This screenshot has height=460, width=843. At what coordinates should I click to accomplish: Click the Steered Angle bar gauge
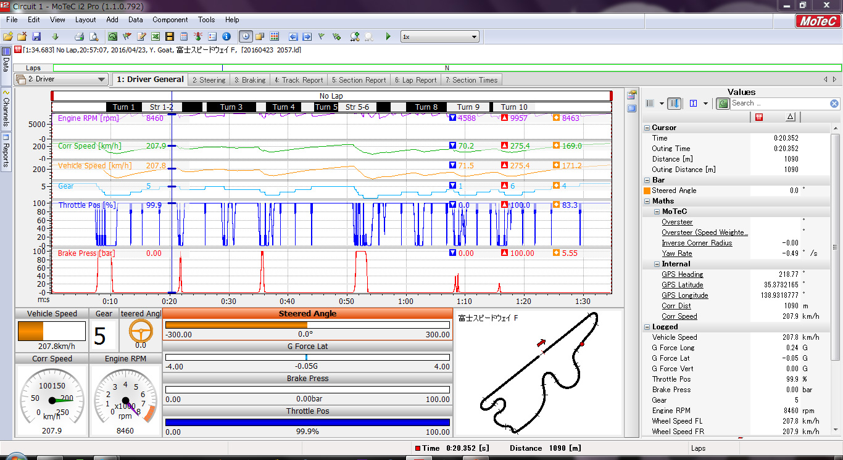point(307,324)
